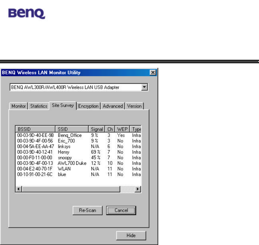
Task: Switch to the Version tab
Action: click(134, 106)
